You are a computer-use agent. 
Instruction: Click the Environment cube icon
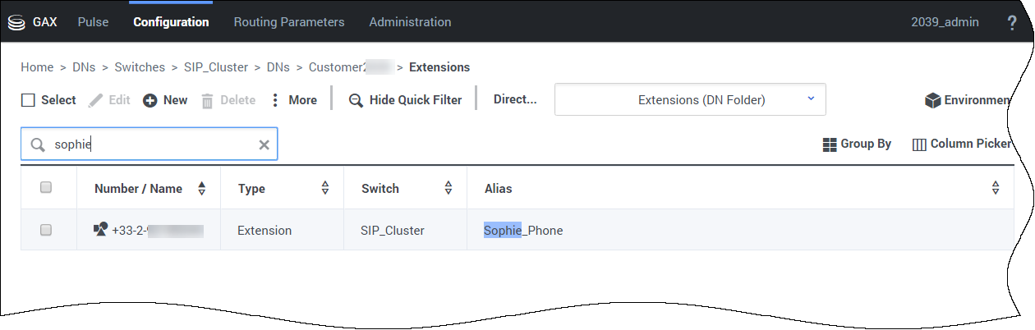pos(932,100)
